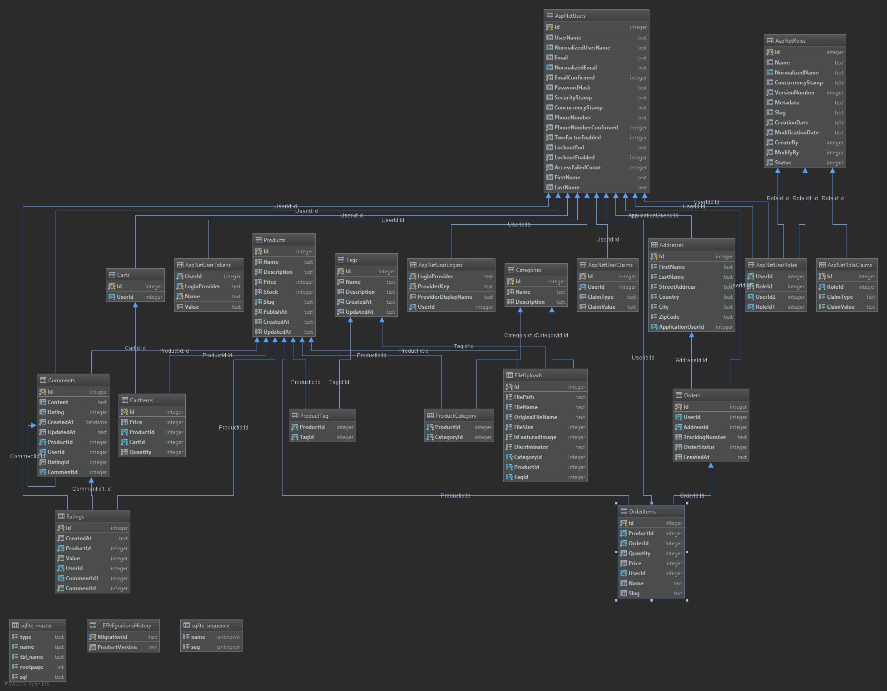887x691 pixels.
Task: Click key icon beside MigrationId column
Action: click(93, 637)
